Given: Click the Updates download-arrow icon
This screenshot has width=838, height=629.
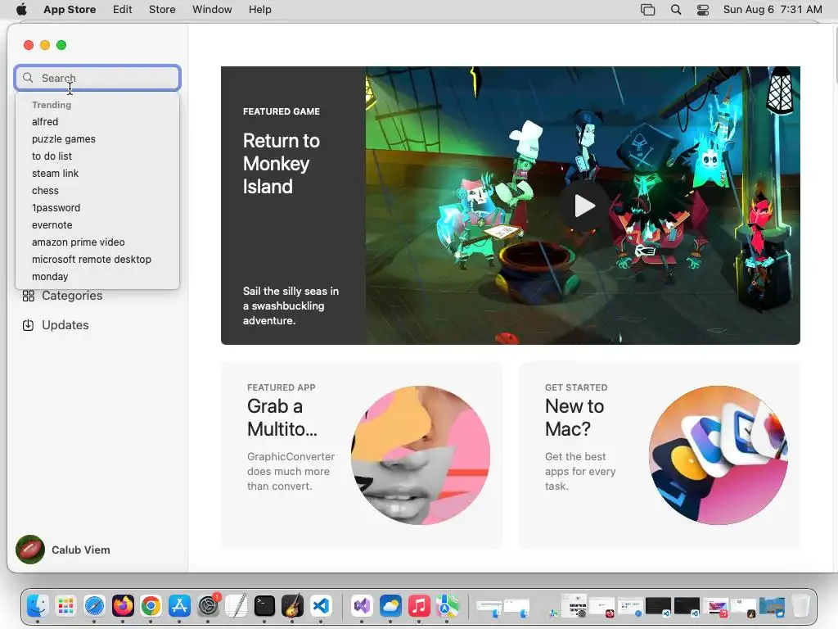Looking at the screenshot, I should pyautogui.click(x=29, y=325).
